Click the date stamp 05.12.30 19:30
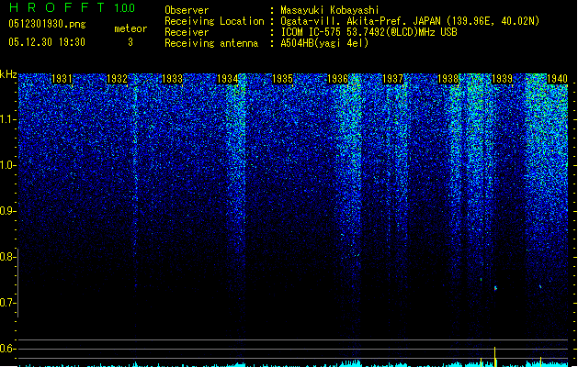Image resolution: width=578 pixels, height=367 pixels. (x=47, y=42)
